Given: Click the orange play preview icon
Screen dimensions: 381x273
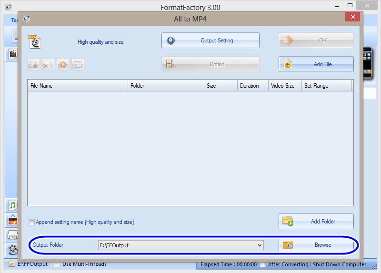Looking at the screenshot, I should pos(63,64).
